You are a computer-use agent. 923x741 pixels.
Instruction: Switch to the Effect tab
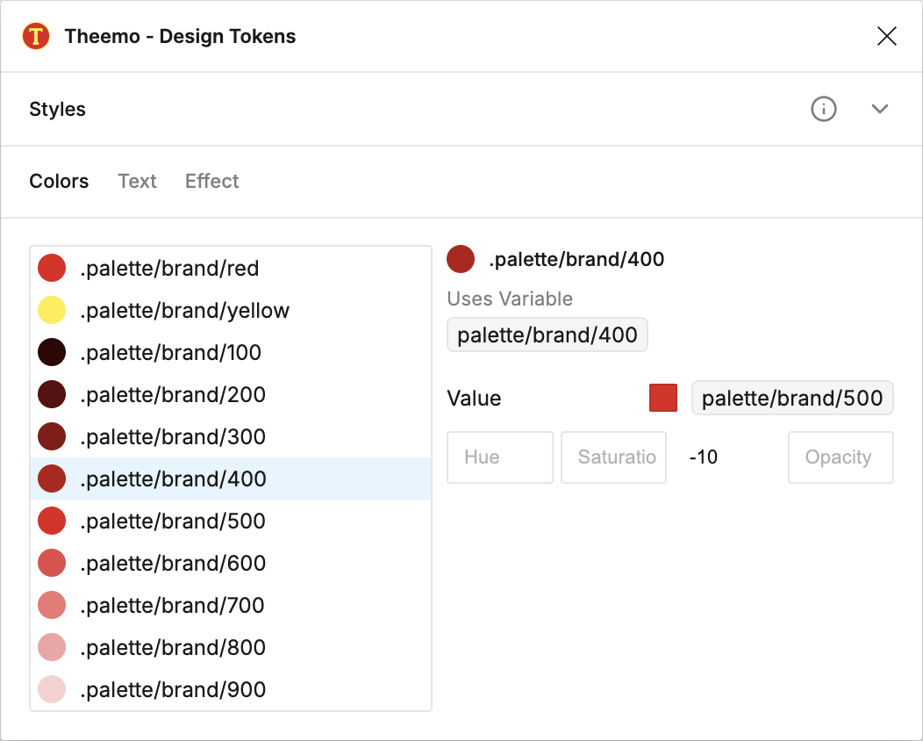[x=211, y=181]
